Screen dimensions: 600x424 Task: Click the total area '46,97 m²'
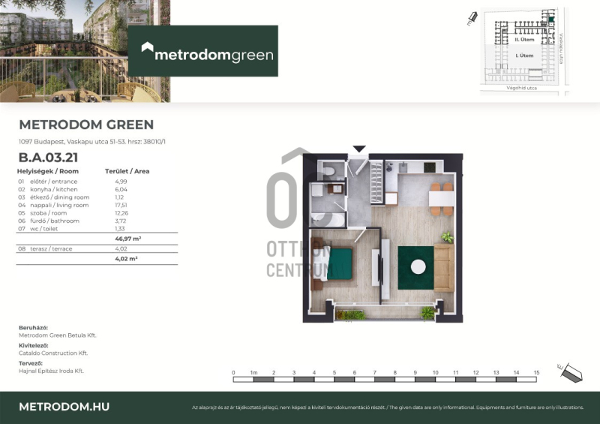[x=128, y=239]
